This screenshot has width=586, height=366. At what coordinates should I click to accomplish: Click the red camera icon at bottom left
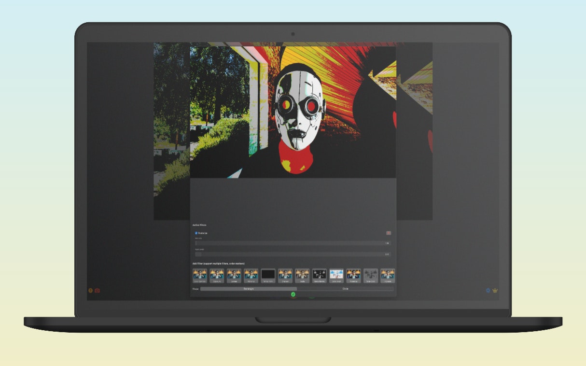97,290
